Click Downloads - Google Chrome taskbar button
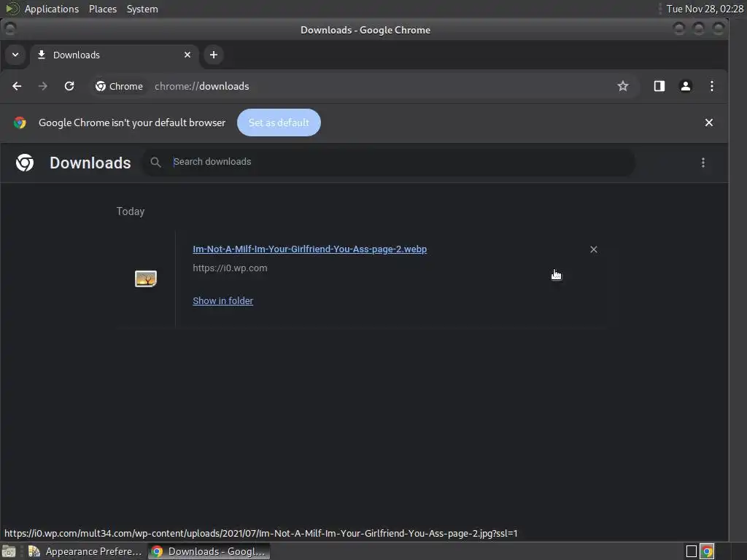 click(x=209, y=551)
